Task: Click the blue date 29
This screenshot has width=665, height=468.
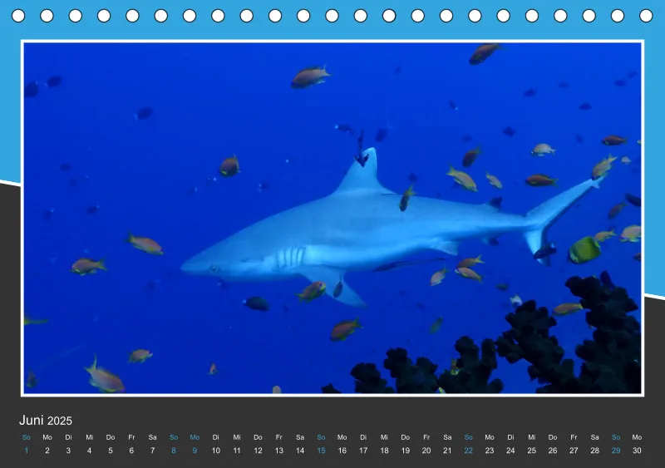Action: (616, 451)
